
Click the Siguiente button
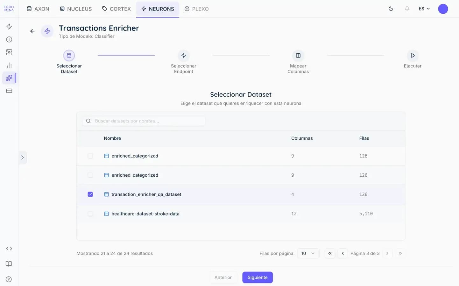click(x=258, y=277)
